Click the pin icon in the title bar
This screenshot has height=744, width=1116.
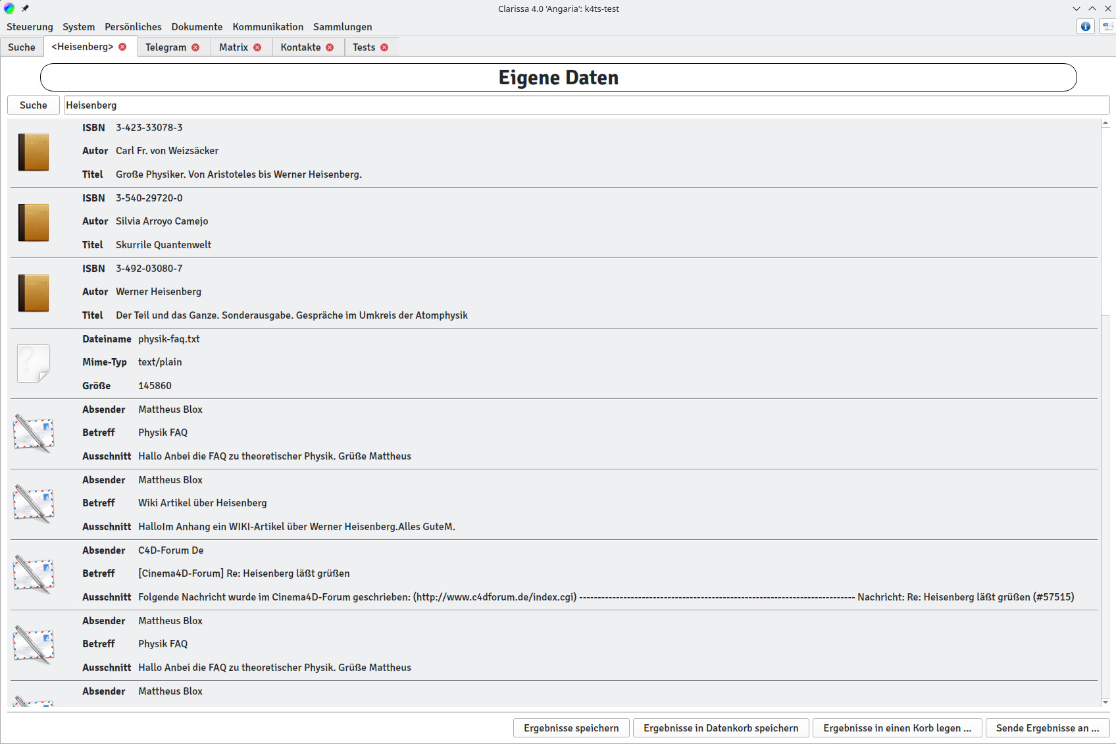click(x=25, y=9)
